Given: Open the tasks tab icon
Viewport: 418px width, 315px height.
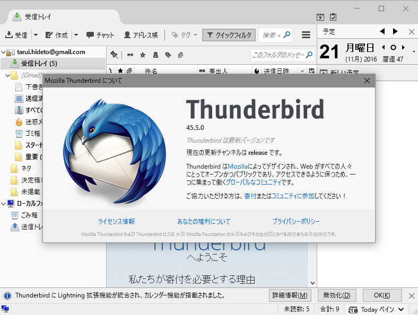Looking at the screenshot, I should (333, 17).
